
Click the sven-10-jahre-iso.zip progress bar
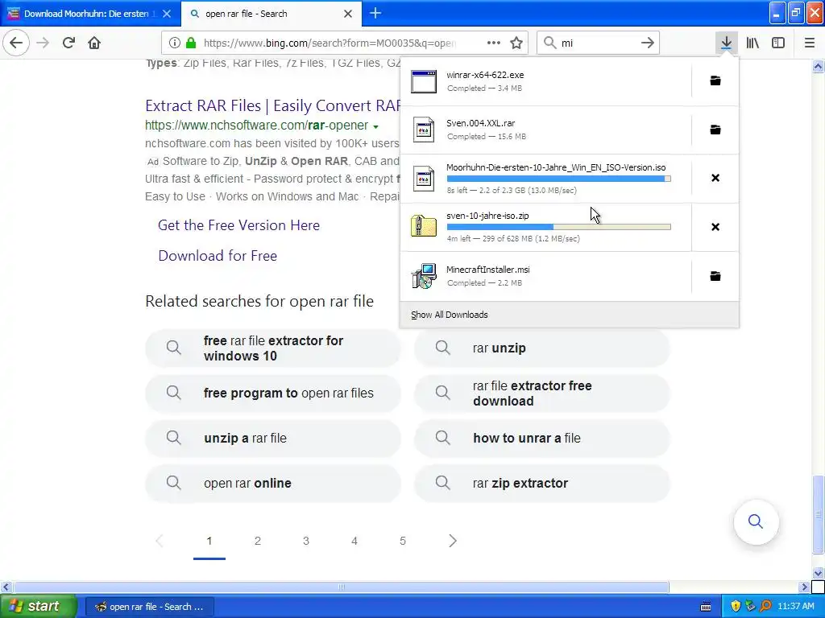(x=559, y=227)
